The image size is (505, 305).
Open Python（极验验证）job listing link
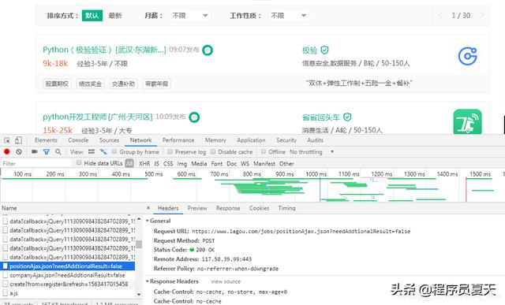pos(104,50)
